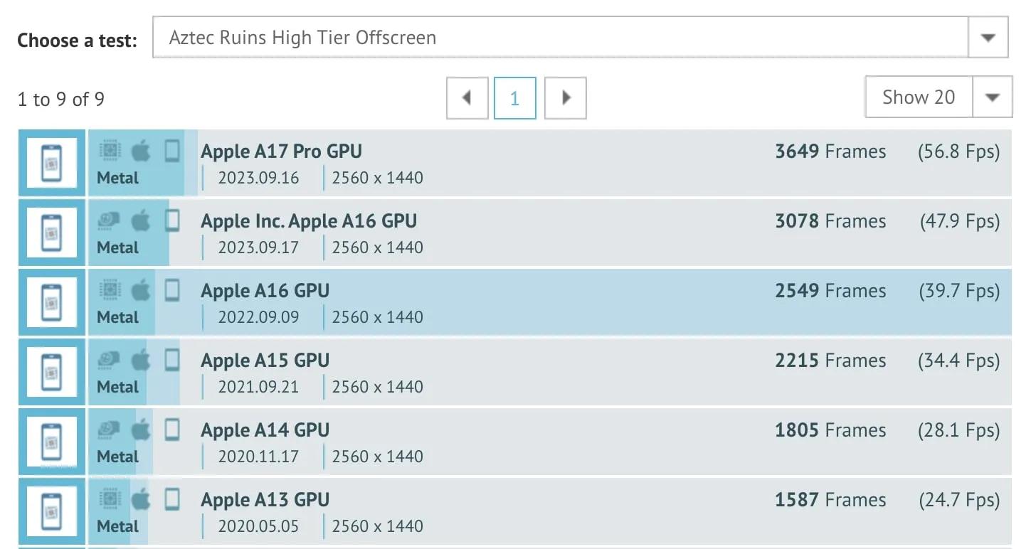Click the Apple logo in the A17 Pro row

141,151
